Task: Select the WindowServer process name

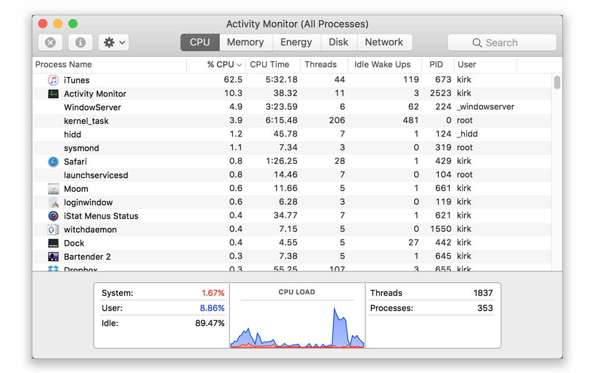Action: [93, 107]
